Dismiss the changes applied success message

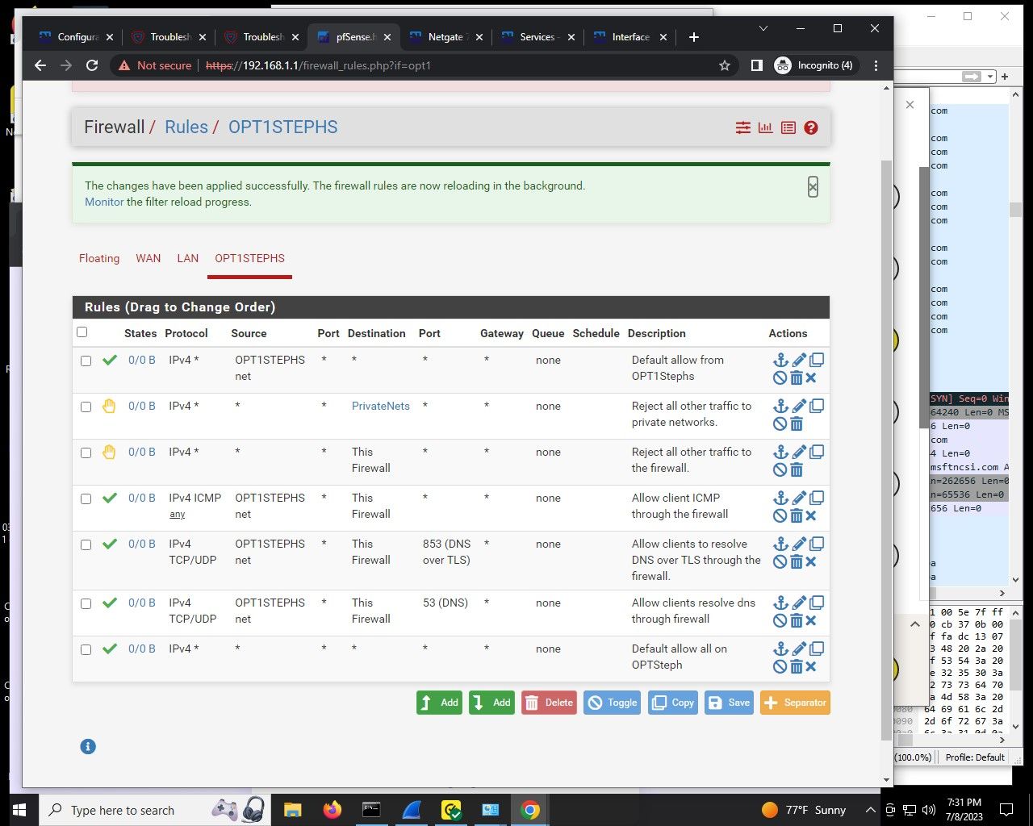pos(813,187)
